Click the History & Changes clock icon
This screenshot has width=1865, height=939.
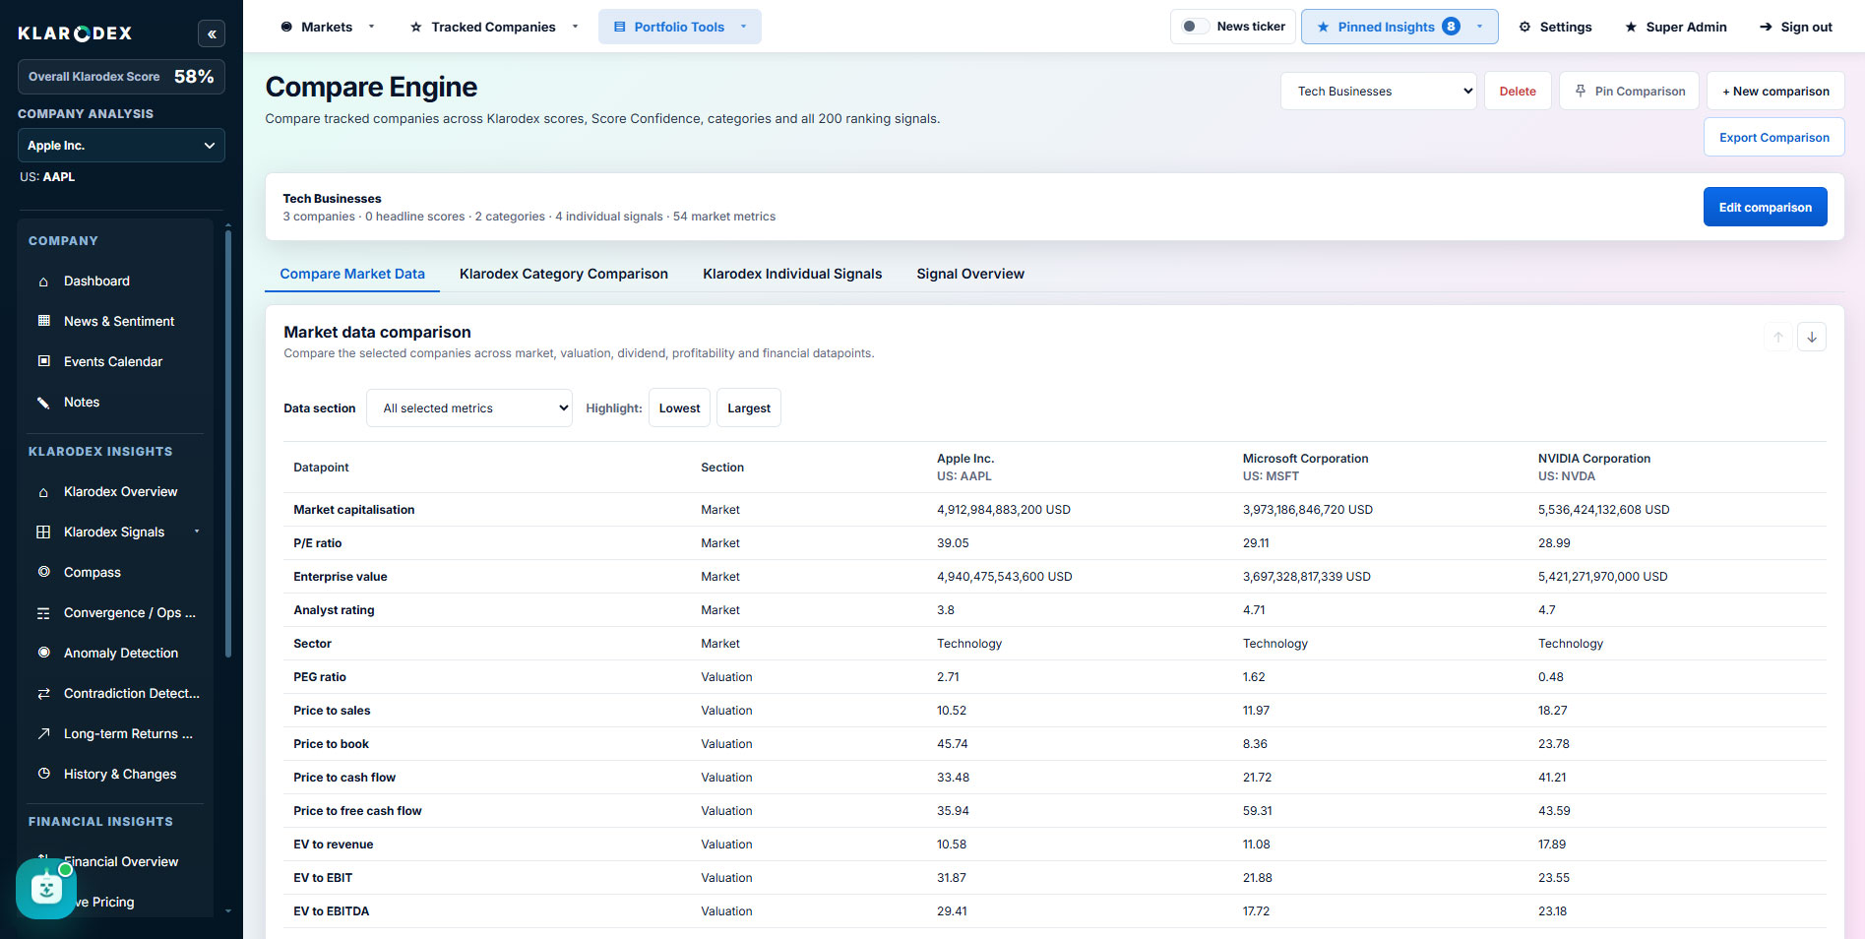tap(43, 774)
